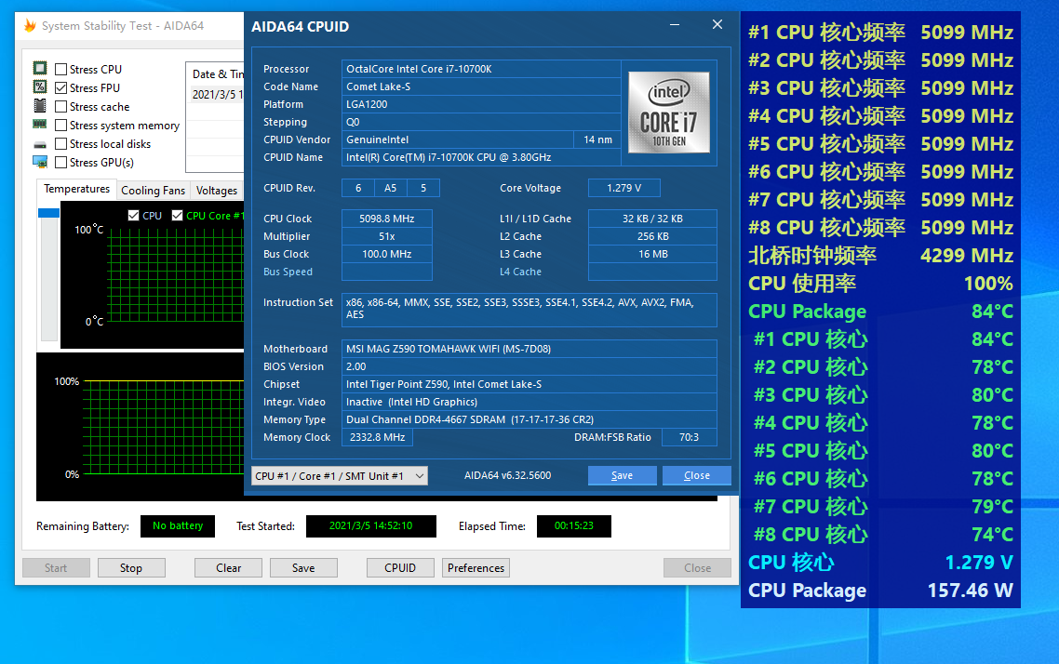Click the cache chip icon beside Stress cache
The image size is (1059, 664).
(x=40, y=106)
